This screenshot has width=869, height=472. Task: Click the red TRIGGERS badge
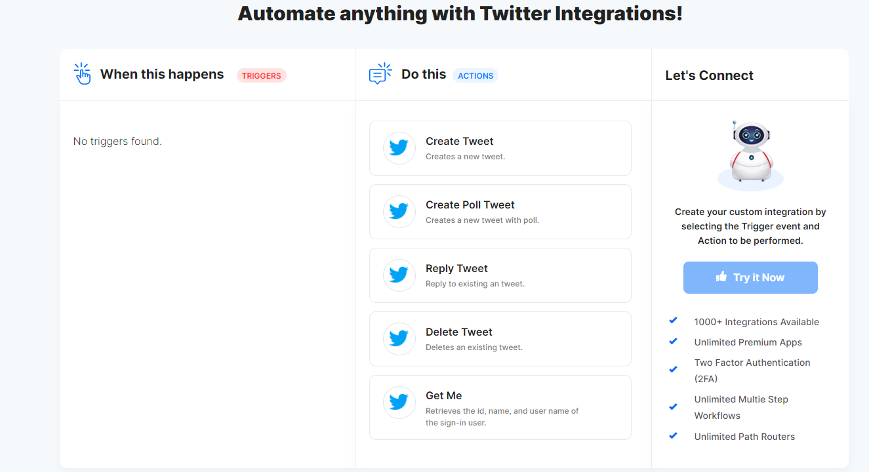[261, 75]
